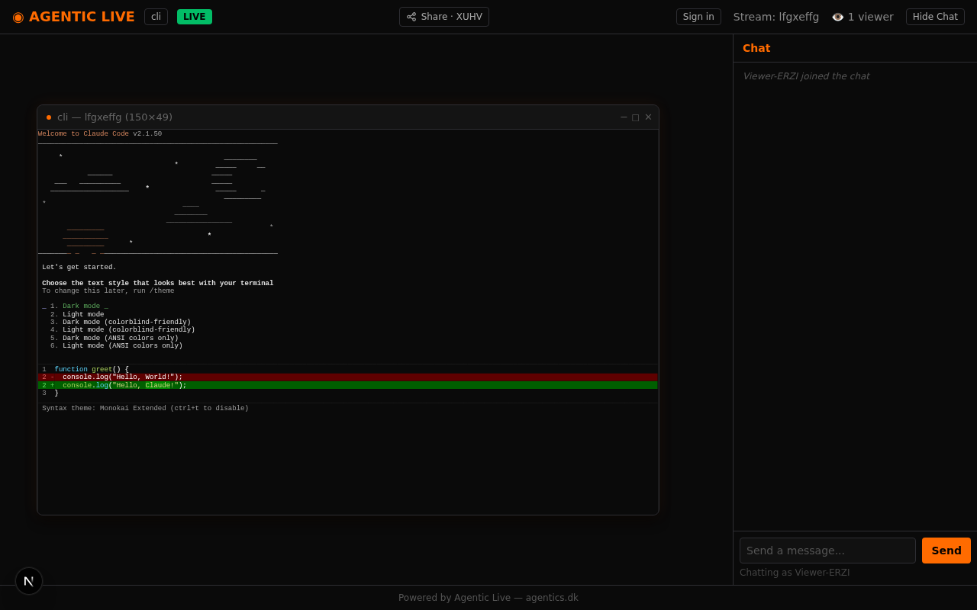Open the Chat tab header

pyautogui.click(x=756, y=48)
